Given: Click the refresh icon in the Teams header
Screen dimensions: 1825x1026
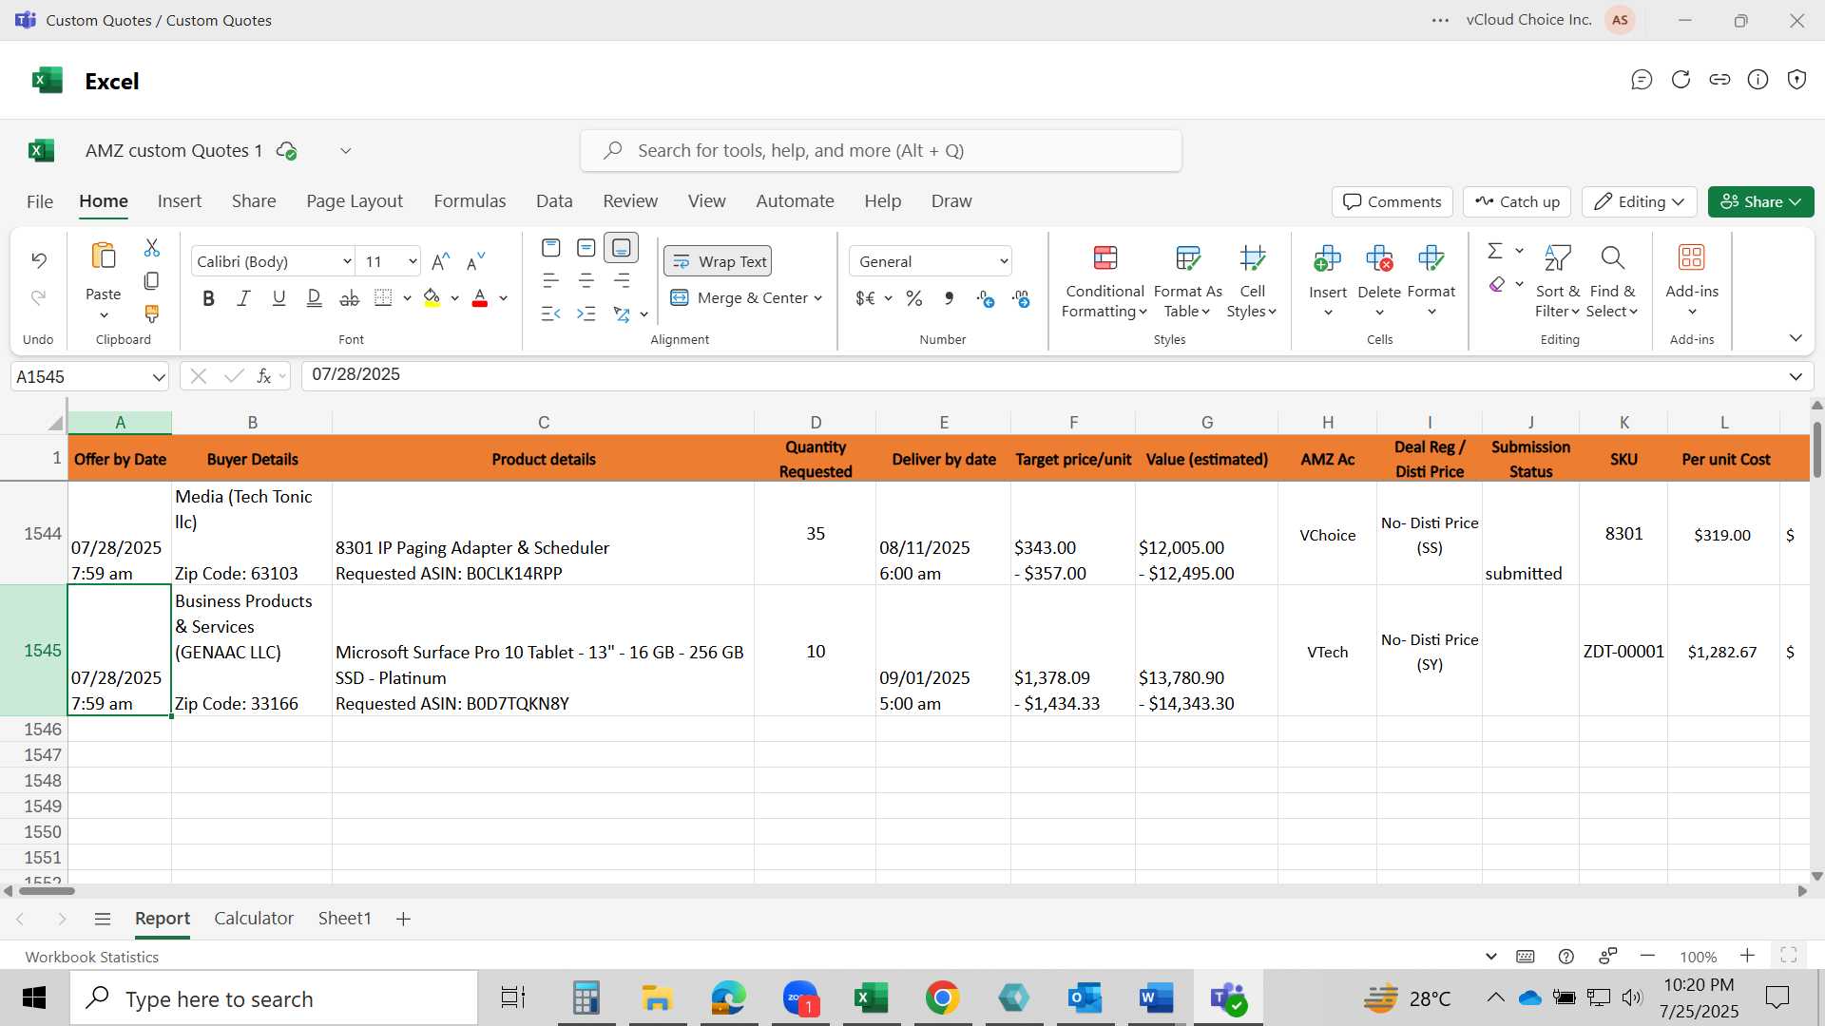Looking at the screenshot, I should (x=1681, y=80).
